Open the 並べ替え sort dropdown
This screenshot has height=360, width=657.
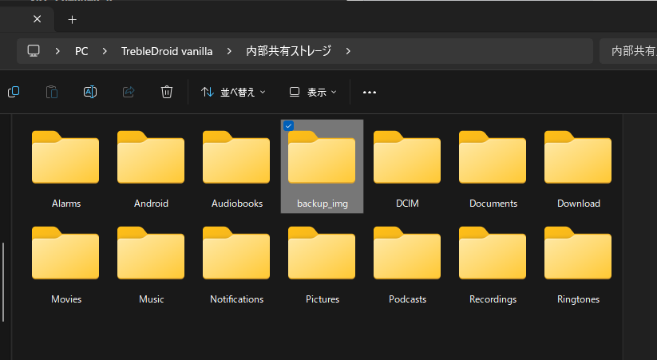click(x=233, y=93)
